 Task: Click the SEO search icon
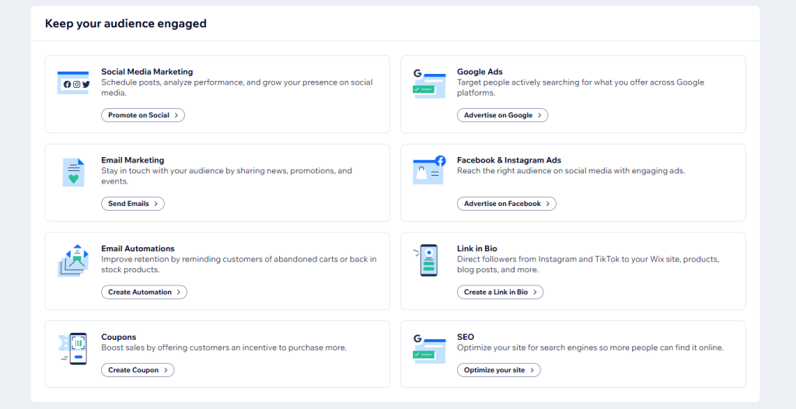[x=429, y=349]
